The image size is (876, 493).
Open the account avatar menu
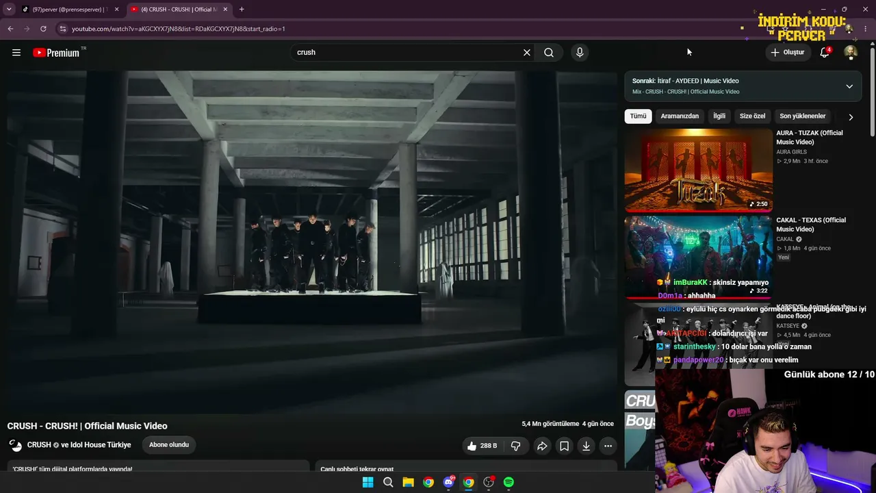(x=851, y=53)
